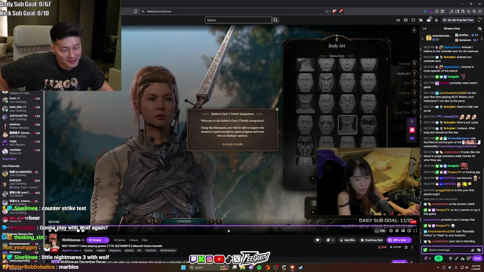Viewport: 484px width, 272px height.
Task: Open the Gift a Sub dropdown
Action: point(399,240)
